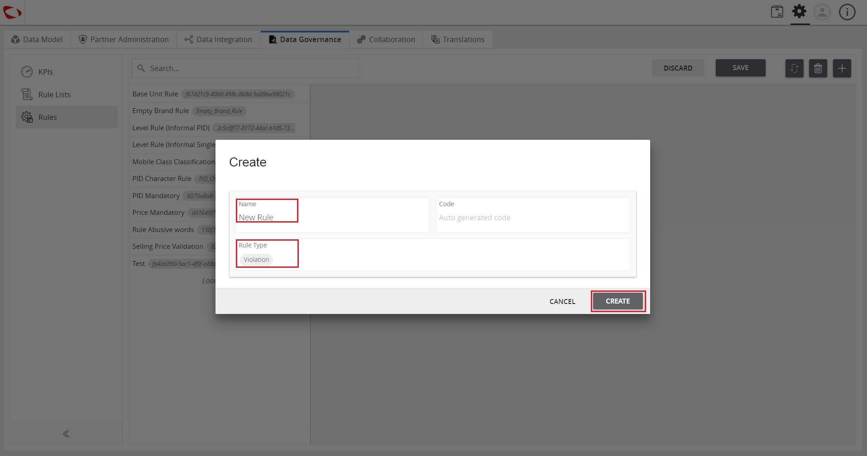Click the Collaboration tab icon
Screen dimensions: 867x456
(361, 39)
